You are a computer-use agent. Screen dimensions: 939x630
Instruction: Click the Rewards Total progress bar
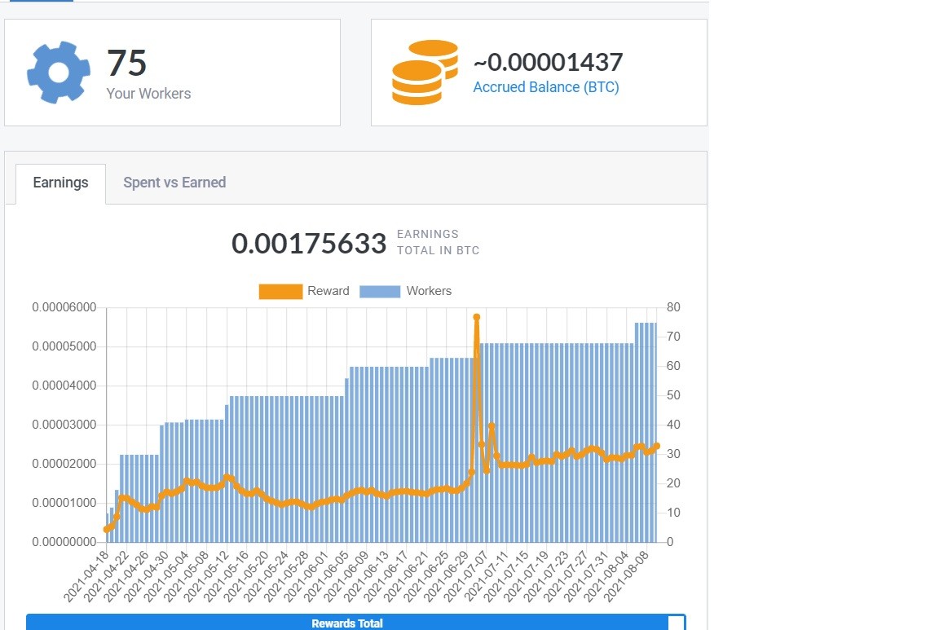[x=347, y=622]
